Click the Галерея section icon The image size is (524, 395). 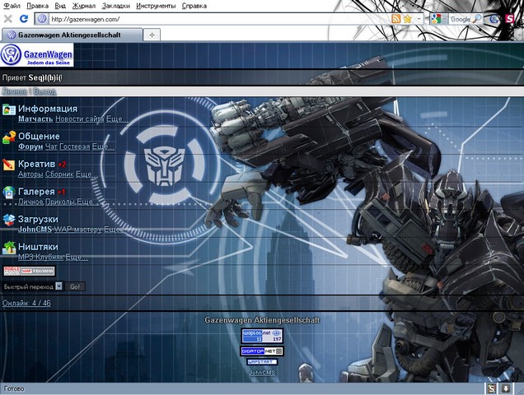click(9, 193)
